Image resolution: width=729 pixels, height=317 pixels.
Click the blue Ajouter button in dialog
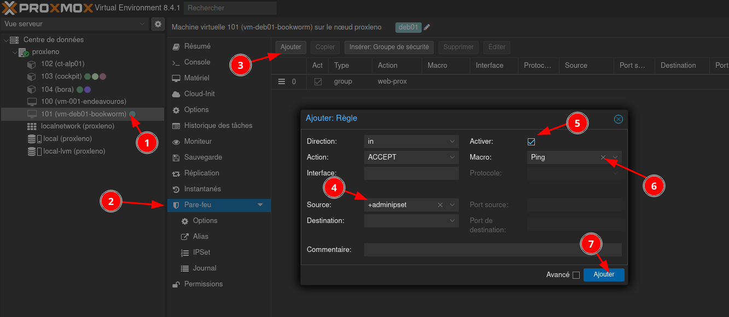[x=604, y=274]
